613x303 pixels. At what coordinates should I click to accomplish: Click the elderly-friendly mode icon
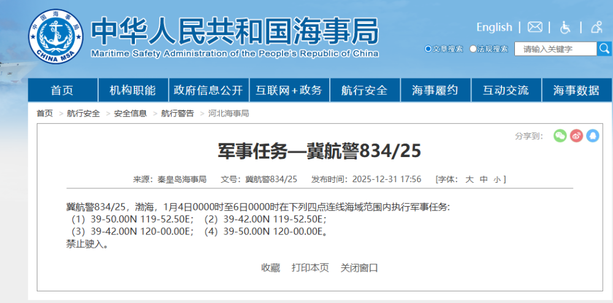click(596, 27)
